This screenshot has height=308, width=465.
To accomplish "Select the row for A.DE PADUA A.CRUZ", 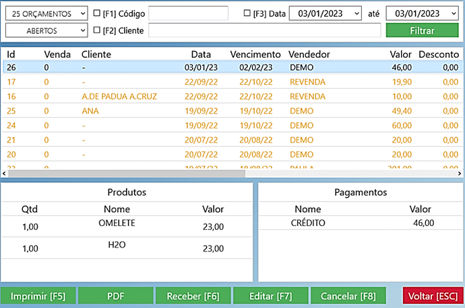I will pos(119,96).
